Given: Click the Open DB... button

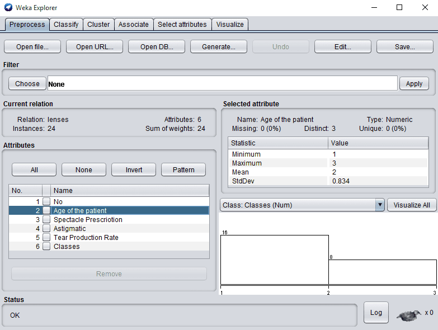Looking at the screenshot, I should tap(157, 46).
